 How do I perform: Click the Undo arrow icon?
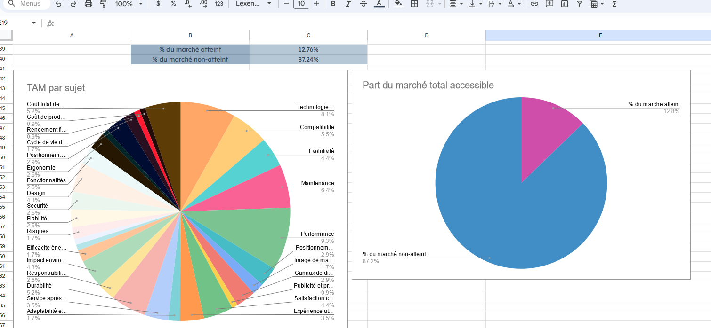(x=58, y=4)
